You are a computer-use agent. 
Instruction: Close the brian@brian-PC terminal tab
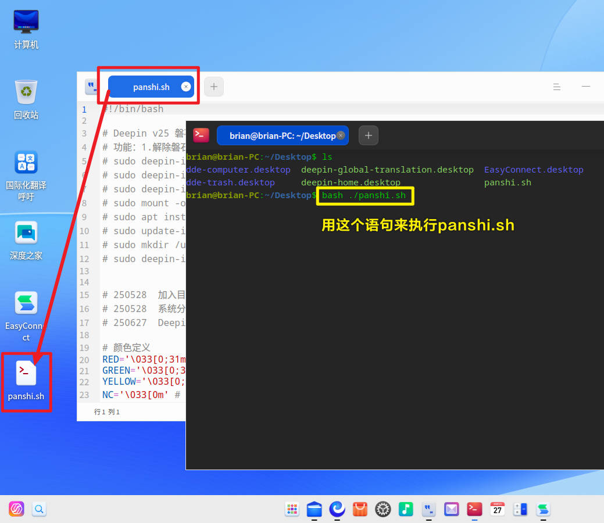pyautogui.click(x=341, y=135)
